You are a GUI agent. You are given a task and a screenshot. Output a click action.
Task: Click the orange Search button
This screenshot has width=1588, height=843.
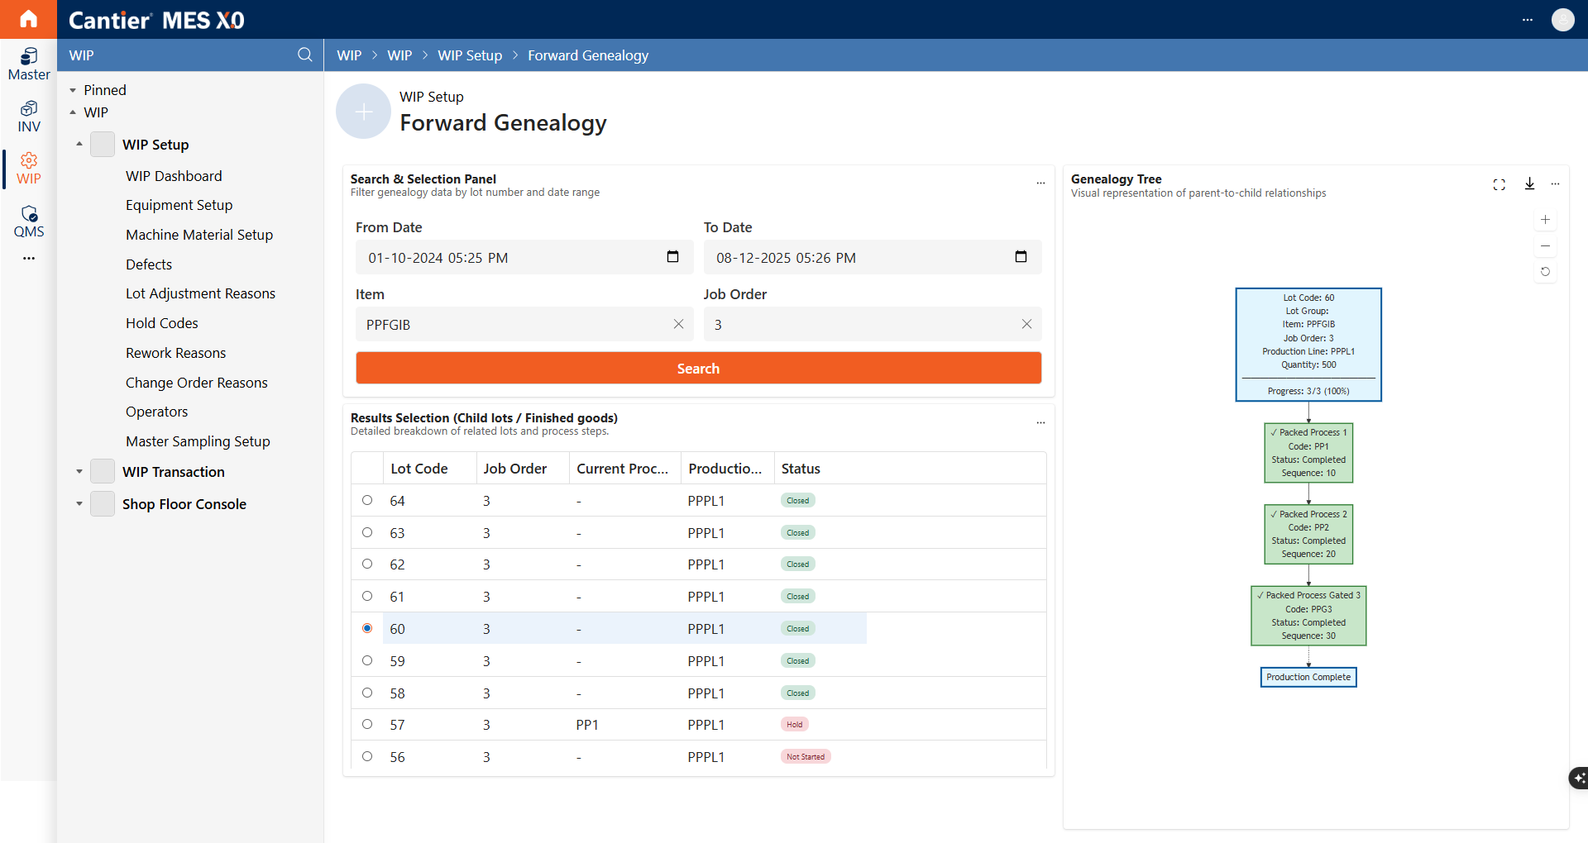[x=698, y=368]
